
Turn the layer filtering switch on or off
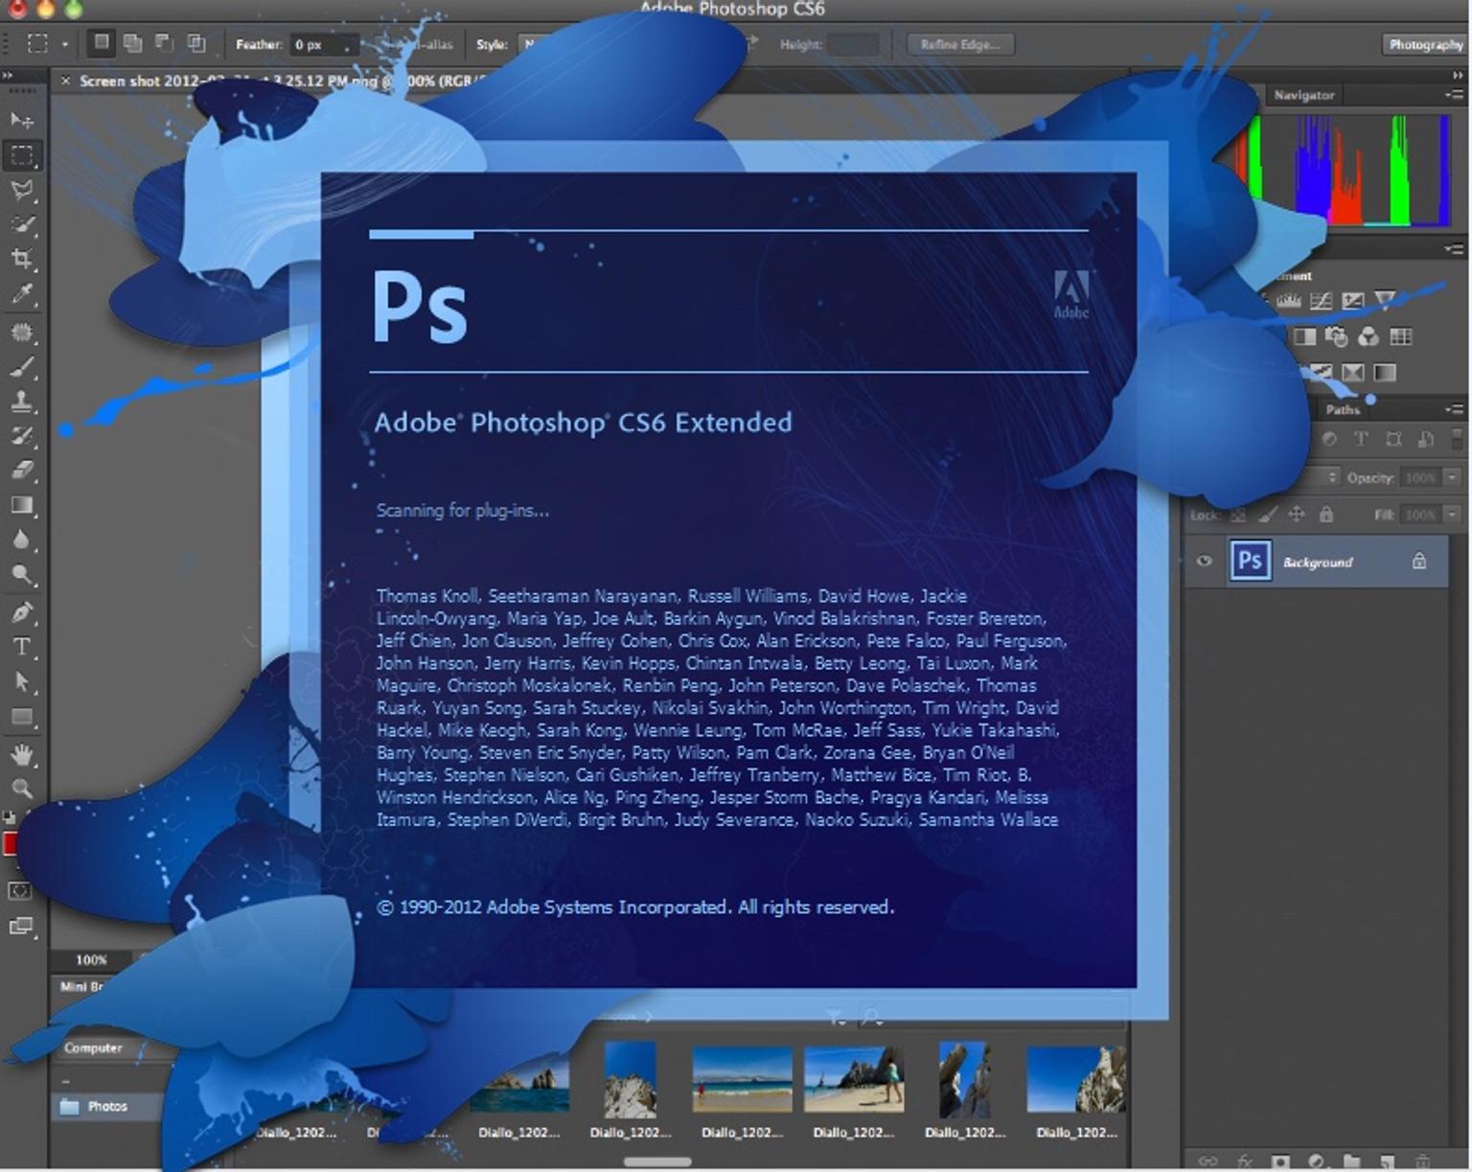pos(1458,439)
